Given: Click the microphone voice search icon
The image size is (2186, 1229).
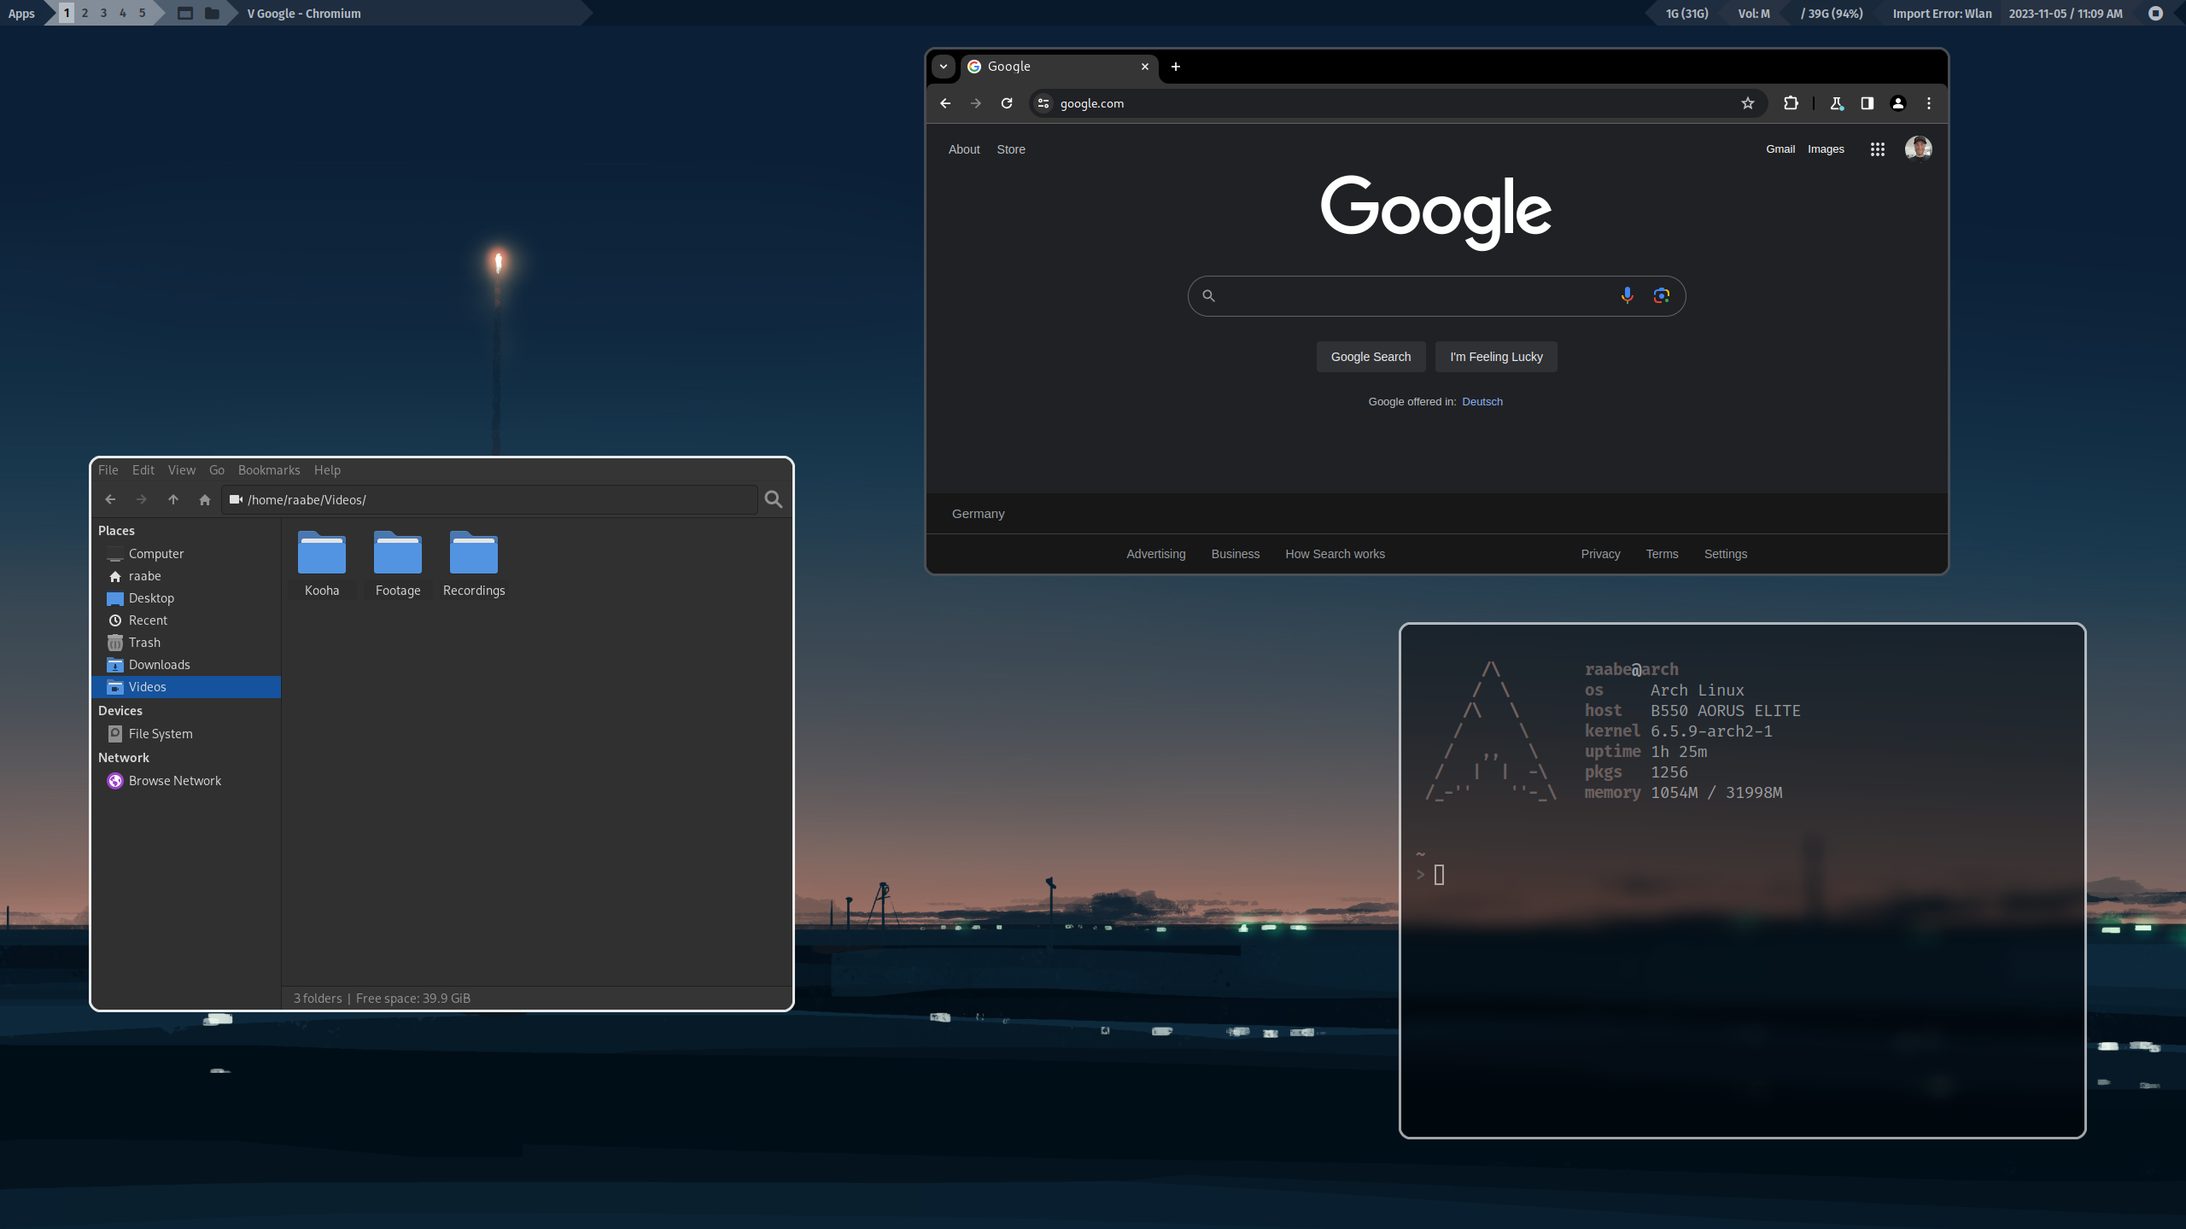Looking at the screenshot, I should [x=1627, y=295].
